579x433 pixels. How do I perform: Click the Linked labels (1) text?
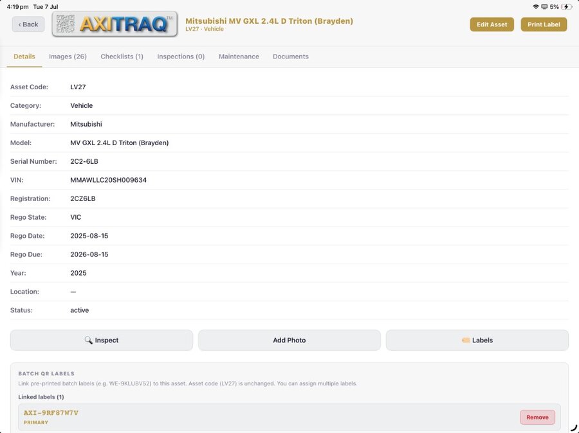tap(41, 397)
